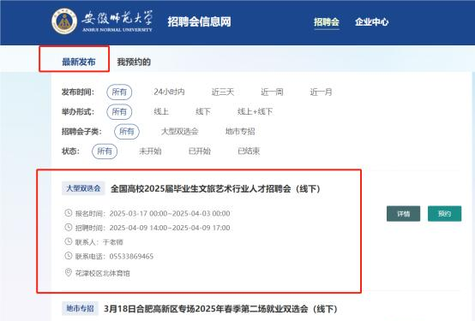The image size is (475, 321).
Task: Click the clock icon beside 招聘时间
Action: click(69, 227)
